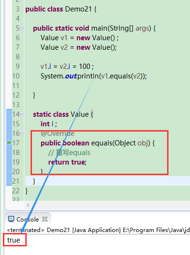Click the override indicator triangle on line 17
Image resolution: width=190 pixels, height=255 pixels.
[9, 143]
